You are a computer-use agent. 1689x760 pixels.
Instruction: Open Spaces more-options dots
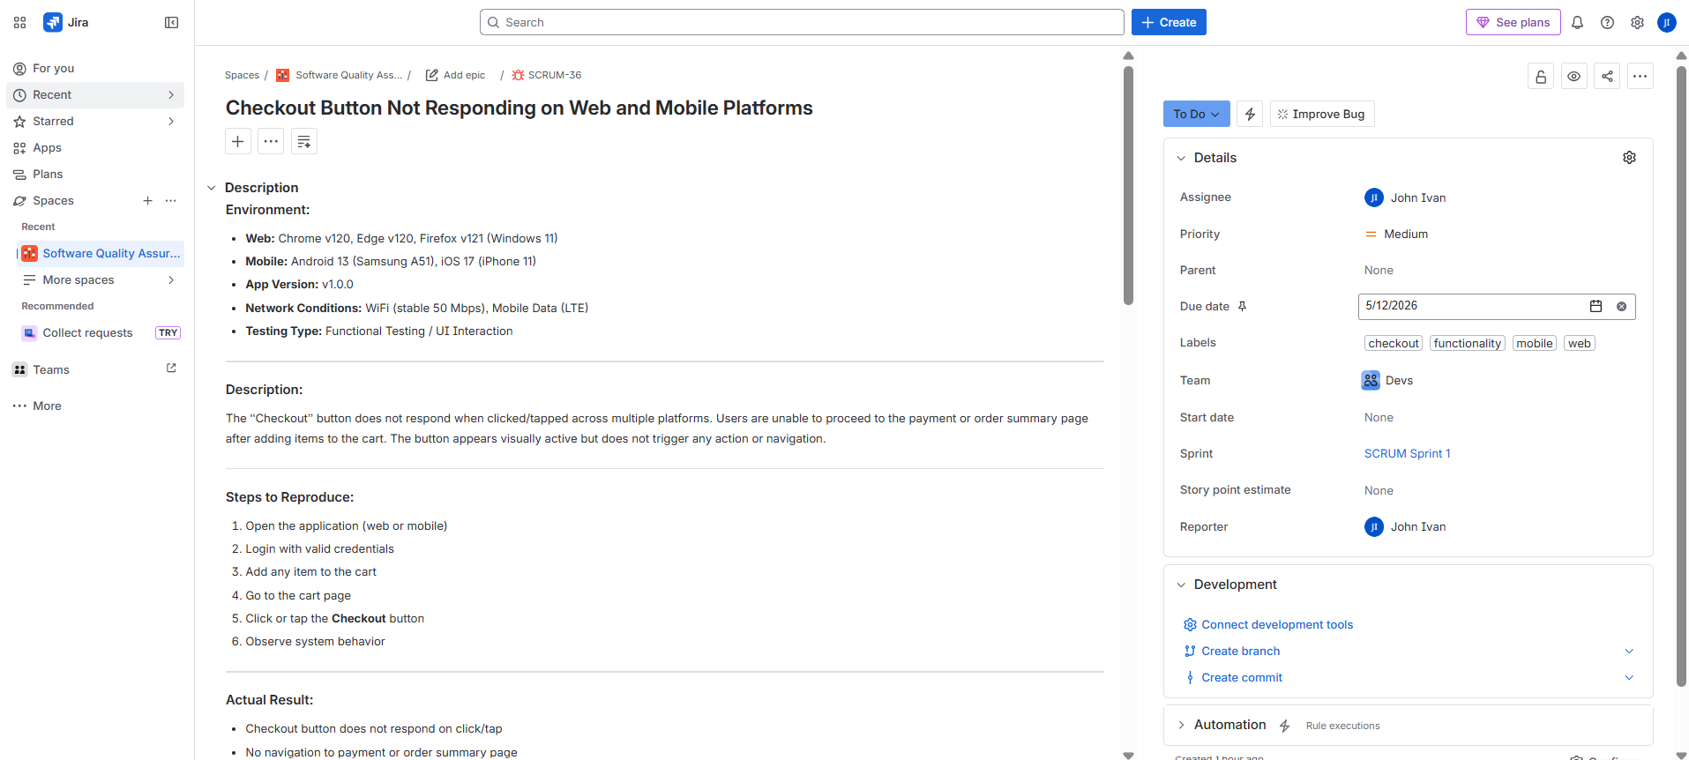pyautogui.click(x=171, y=200)
